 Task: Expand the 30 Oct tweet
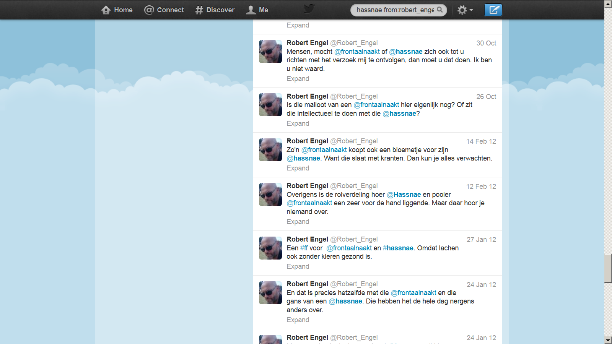(x=298, y=79)
